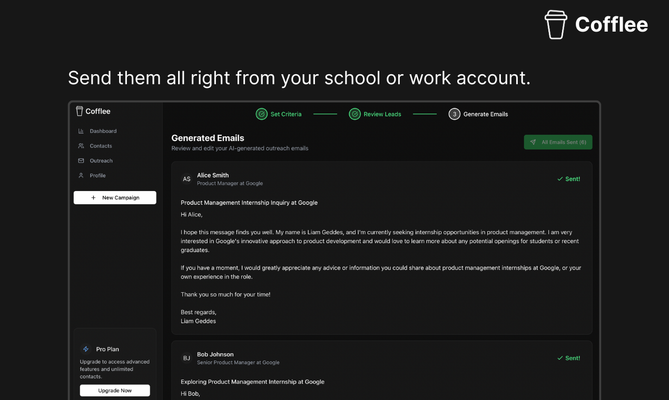
Task: Click 'Senior Product Manager at Google' subtitle
Action: (238, 362)
